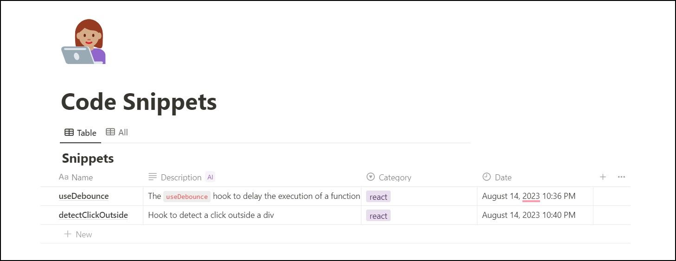This screenshot has width=676, height=261.
Task: Open the react category for useDebounce
Action: (x=378, y=197)
